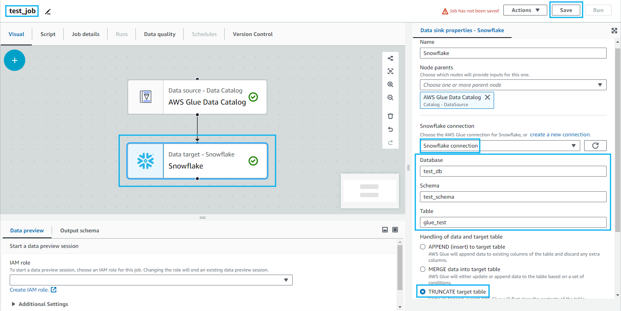Click the vertical panel splitter handle
The width and height of the screenshot is (621, 311).
pyautogui.click(x=408, y=168)
